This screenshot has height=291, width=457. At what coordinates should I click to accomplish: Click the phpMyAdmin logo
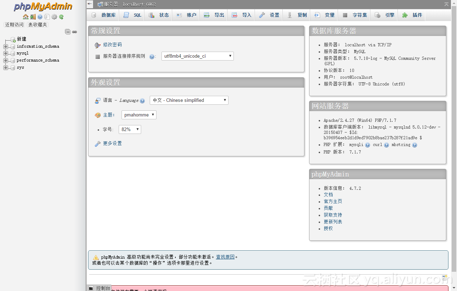tap(43, 7)
